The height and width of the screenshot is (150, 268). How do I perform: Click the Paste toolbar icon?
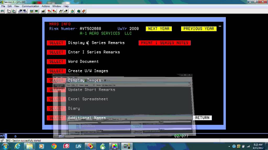tap(14, 11)
